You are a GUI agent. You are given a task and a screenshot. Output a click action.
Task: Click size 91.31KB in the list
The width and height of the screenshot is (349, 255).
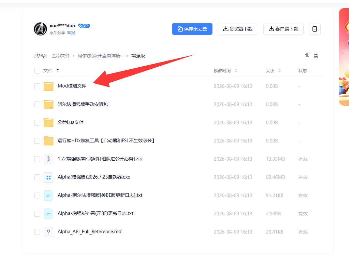(x=274, y=195)
